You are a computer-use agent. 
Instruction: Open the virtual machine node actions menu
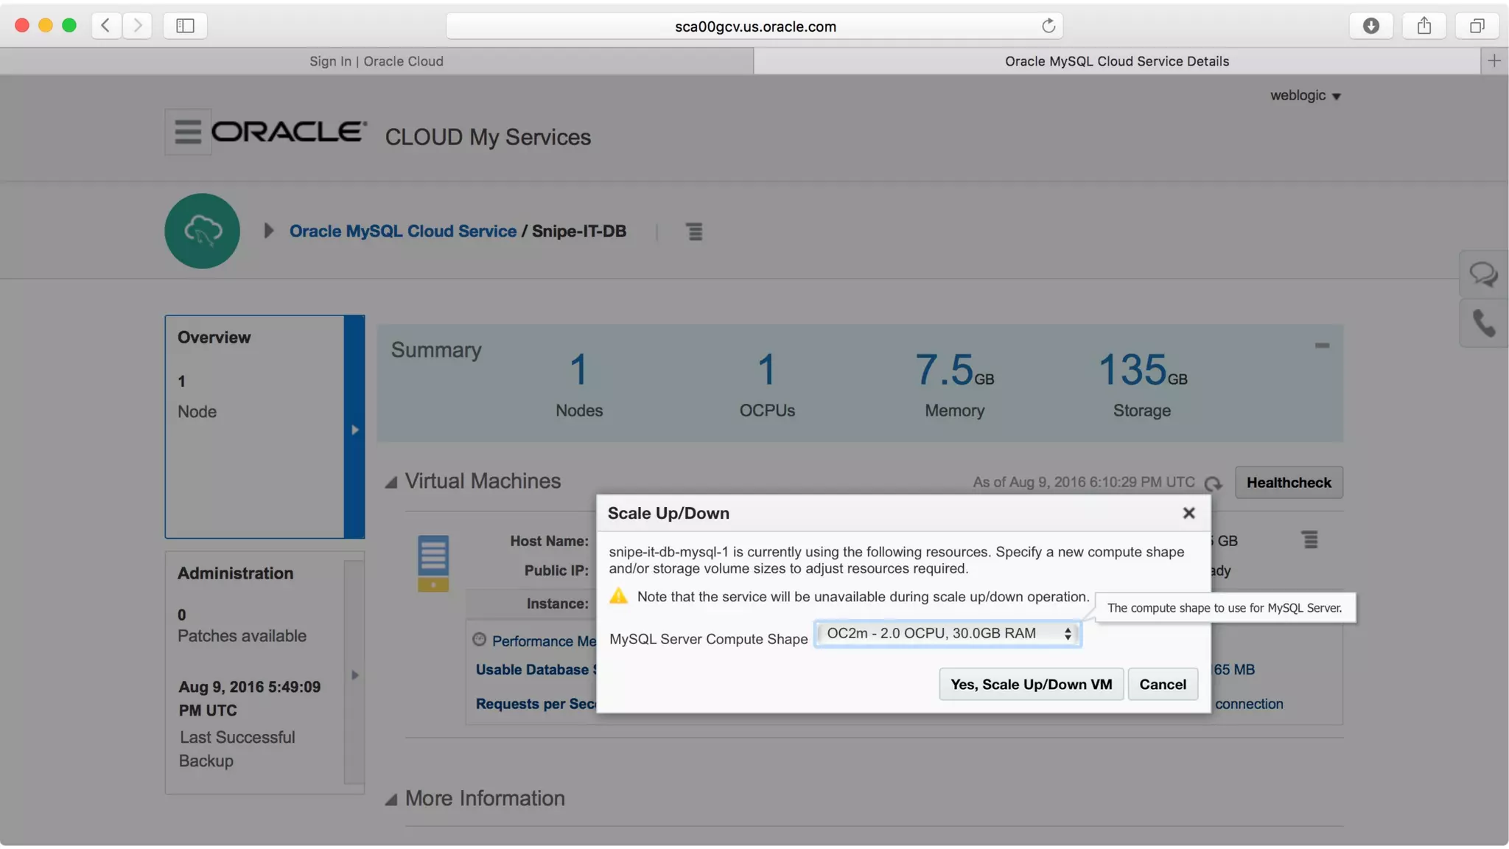(x=1309, y=540)
